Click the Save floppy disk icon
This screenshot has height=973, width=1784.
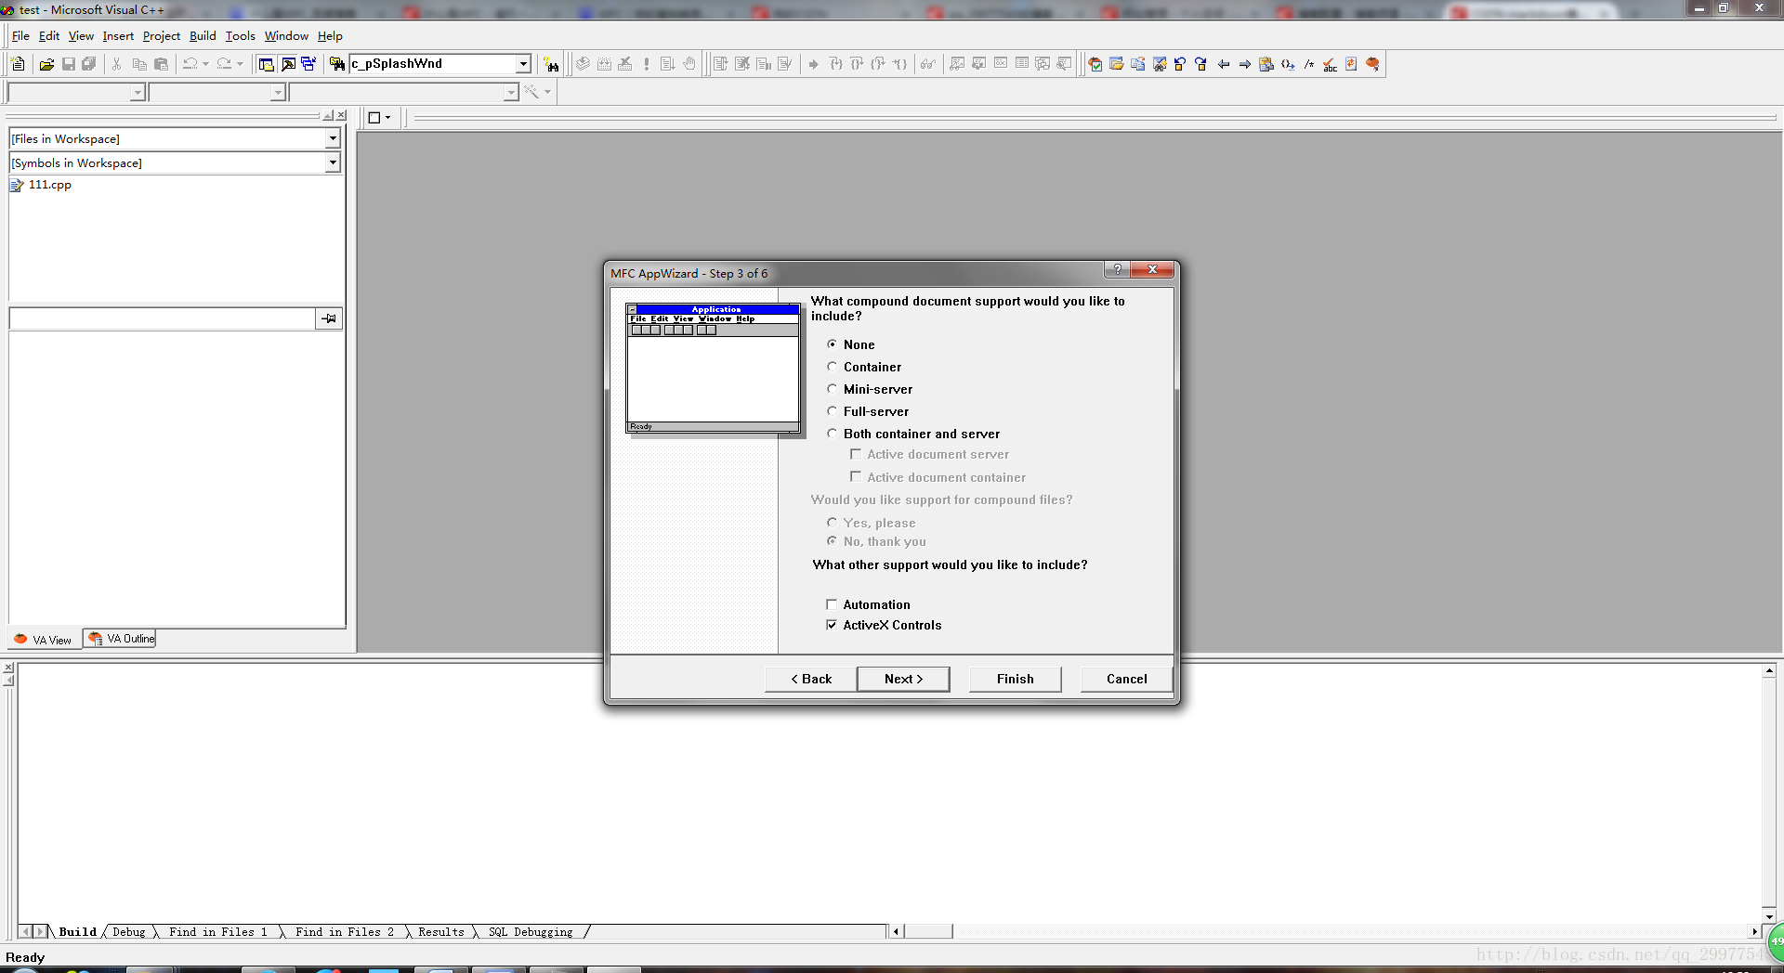[68, 64]
